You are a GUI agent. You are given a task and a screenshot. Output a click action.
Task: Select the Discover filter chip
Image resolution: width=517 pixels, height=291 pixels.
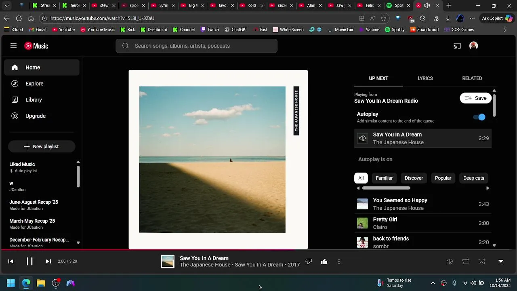tap(414, 178)
